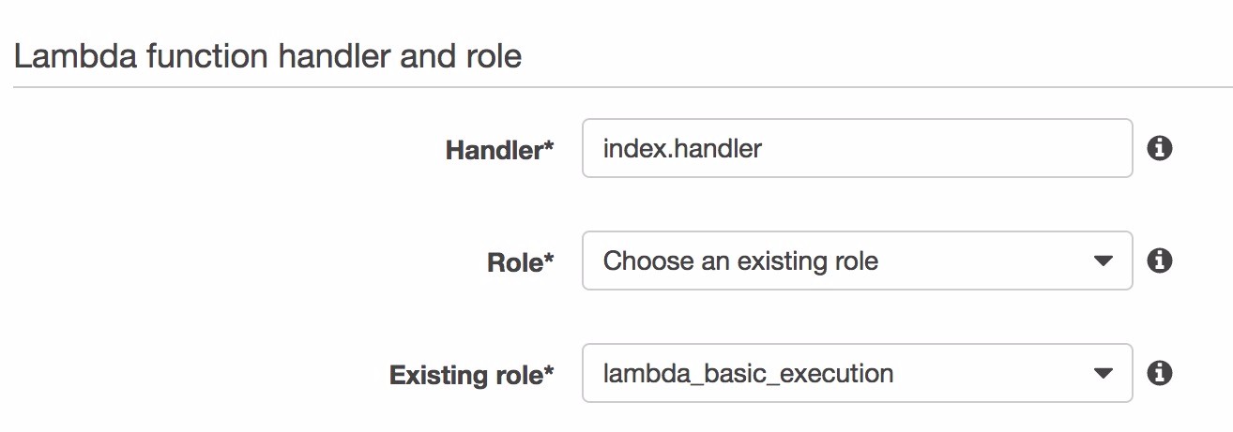Click the "Lambda function handler and role" heading

[267, 57]
